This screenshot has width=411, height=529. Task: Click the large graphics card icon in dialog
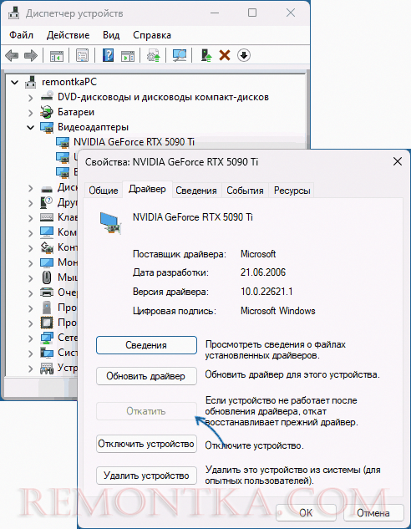[x=110, y=223]
